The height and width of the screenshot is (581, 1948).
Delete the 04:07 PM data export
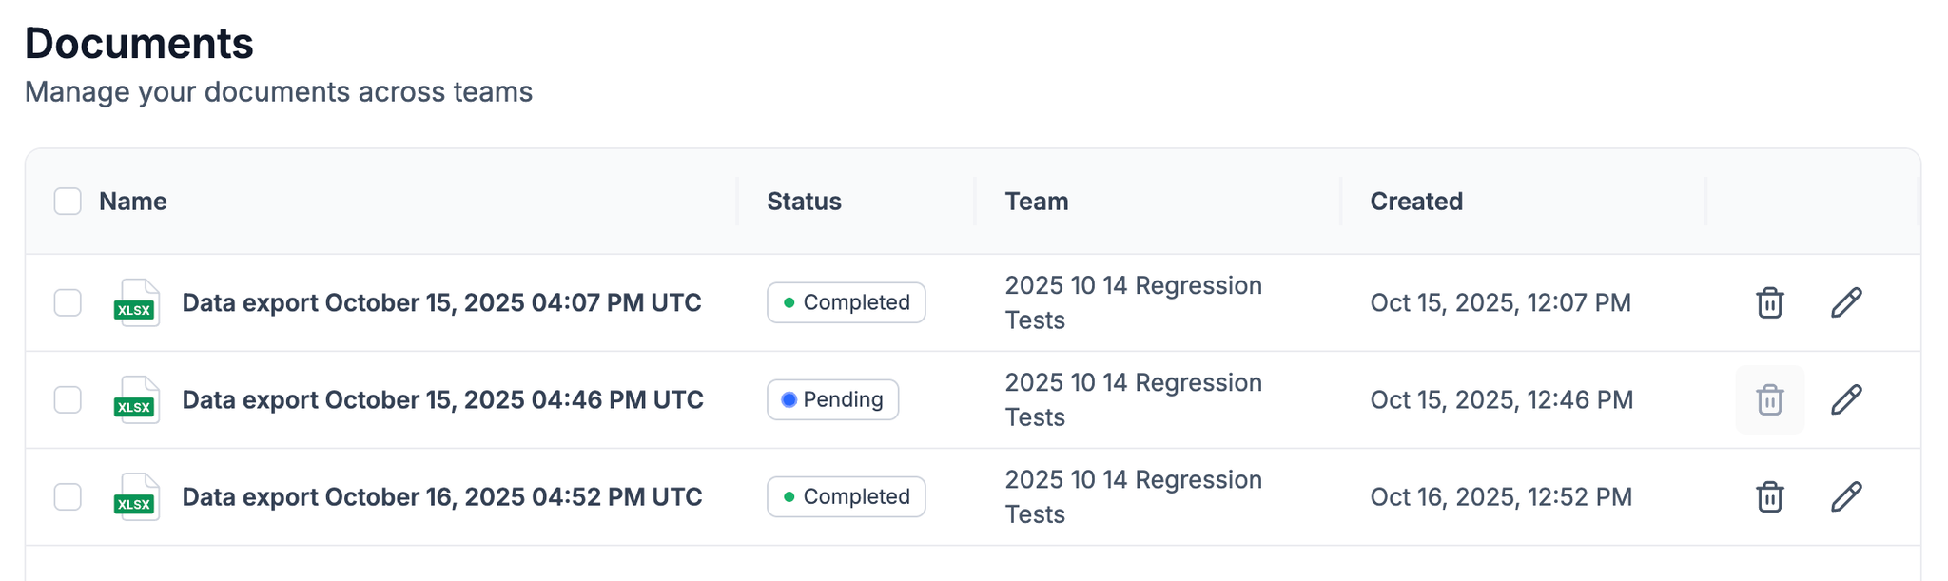(x=1769, y=302)
